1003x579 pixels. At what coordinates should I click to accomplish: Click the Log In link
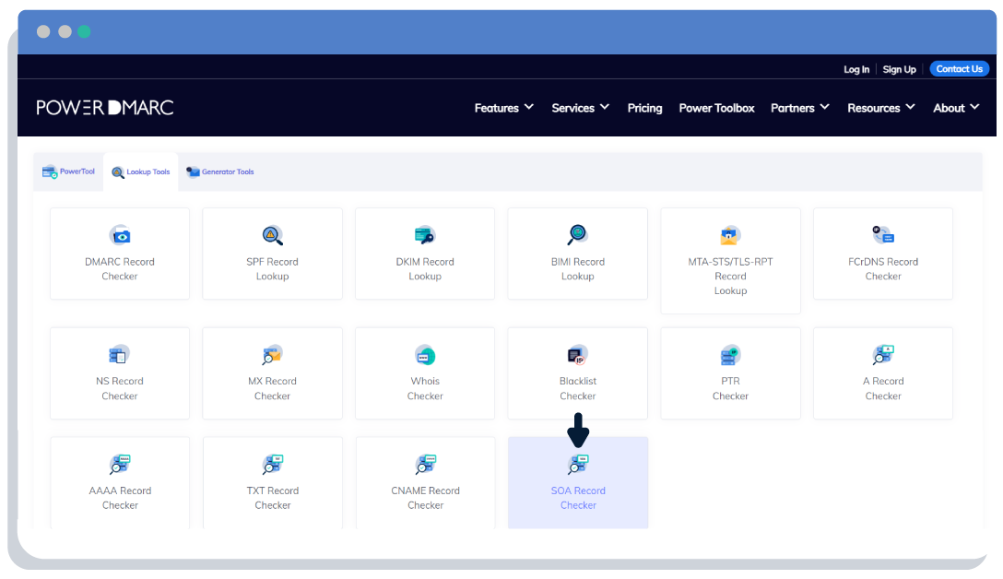tap(855, 69)
